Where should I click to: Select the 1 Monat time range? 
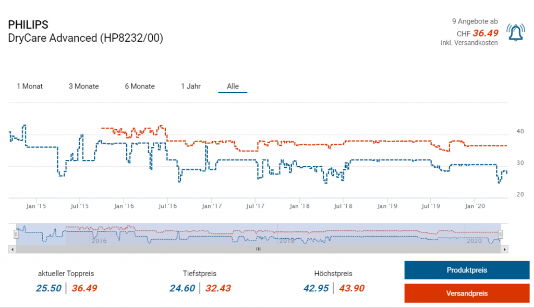click(30, 86)
